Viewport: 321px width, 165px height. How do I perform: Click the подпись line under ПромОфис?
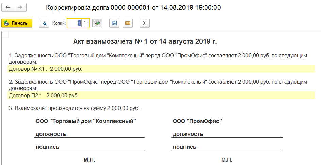tap(227, 147)
